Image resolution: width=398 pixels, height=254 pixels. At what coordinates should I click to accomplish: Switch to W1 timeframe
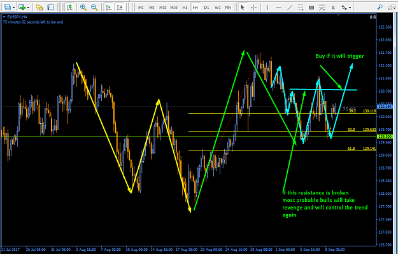[218, 8]
